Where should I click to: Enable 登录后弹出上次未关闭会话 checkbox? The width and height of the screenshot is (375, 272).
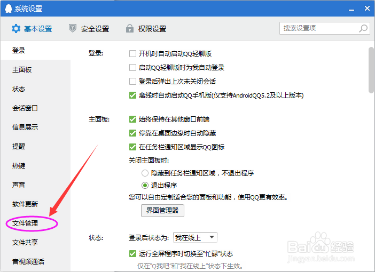pos(132,81)
